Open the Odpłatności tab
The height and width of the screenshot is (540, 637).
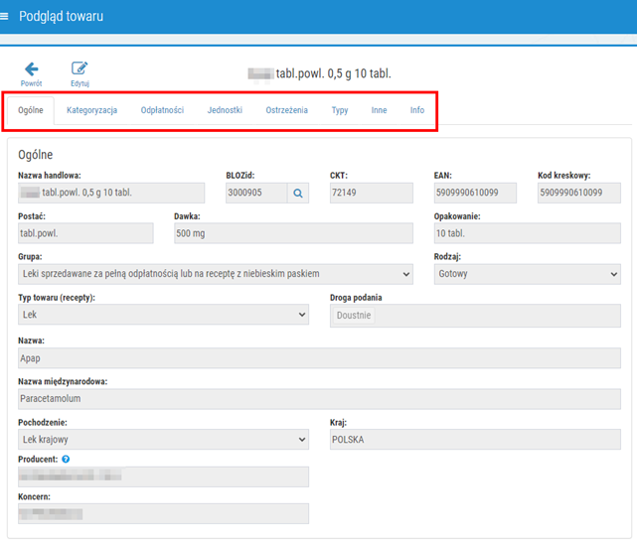162,110
